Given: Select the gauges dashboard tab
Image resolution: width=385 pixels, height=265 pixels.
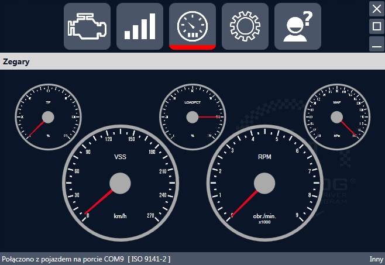Looking at the screenshot, I should tap(192, 26).
